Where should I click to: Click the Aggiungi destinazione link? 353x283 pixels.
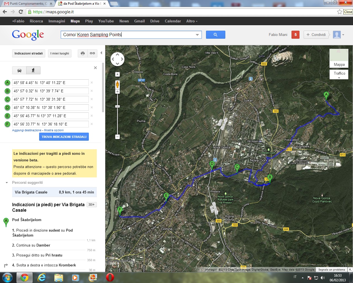pyautogui.click(x=27, y=130)
